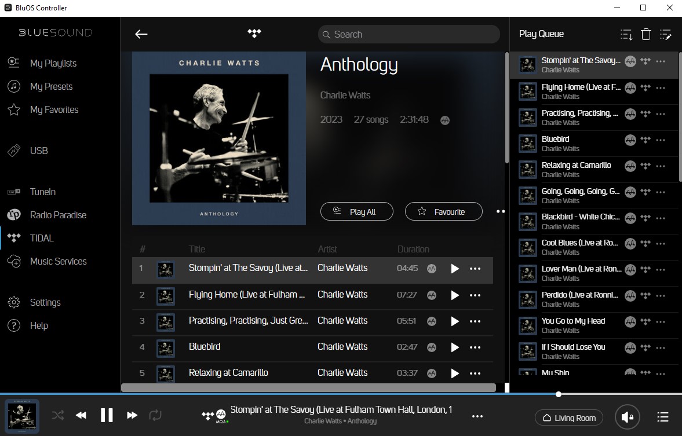Viewport: 682px width, 436px height.
Task: Open options for queue Relaxing at Camarillo
Action: (x=660, y=166)
